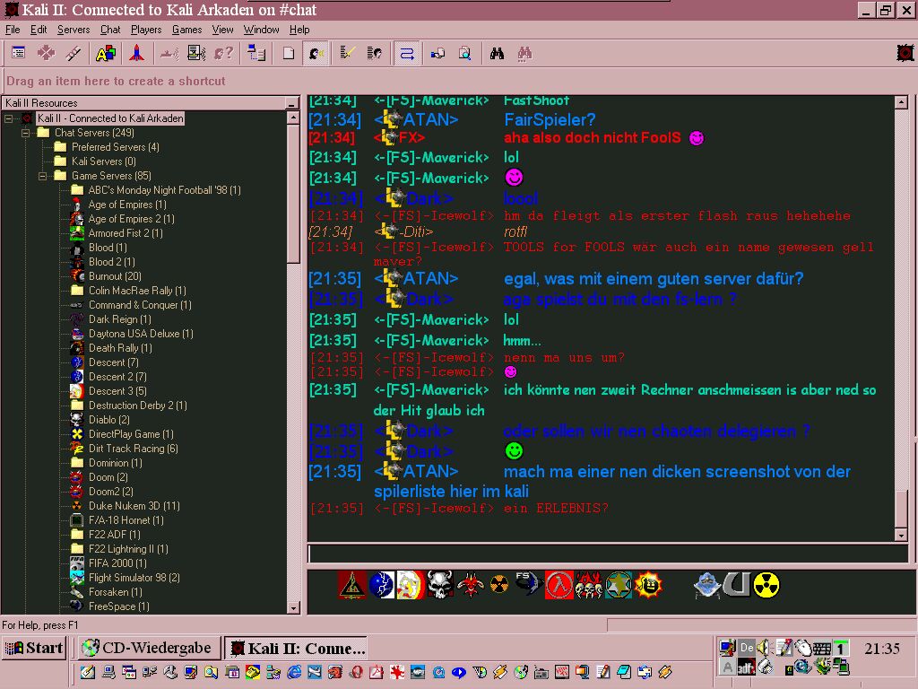
Task: Click the Kali II taskbar button
Action: tap(296, 648)
